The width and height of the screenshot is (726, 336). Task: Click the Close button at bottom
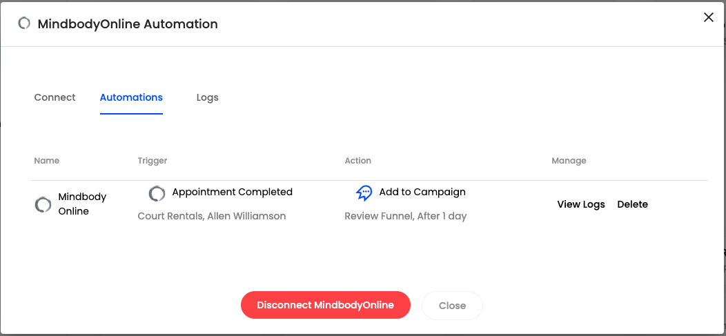[x=452, y=306]
